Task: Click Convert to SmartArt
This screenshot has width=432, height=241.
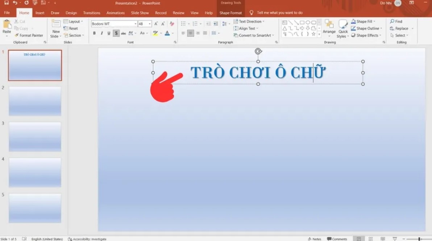Action: [254, 35]
